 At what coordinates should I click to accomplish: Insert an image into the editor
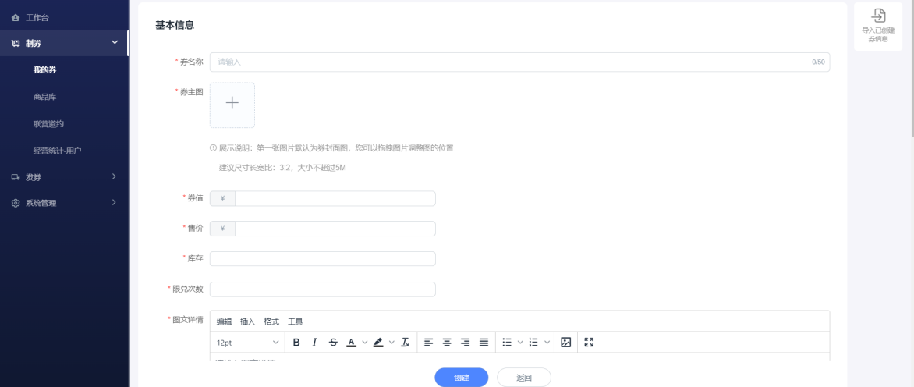coord(567,343)
